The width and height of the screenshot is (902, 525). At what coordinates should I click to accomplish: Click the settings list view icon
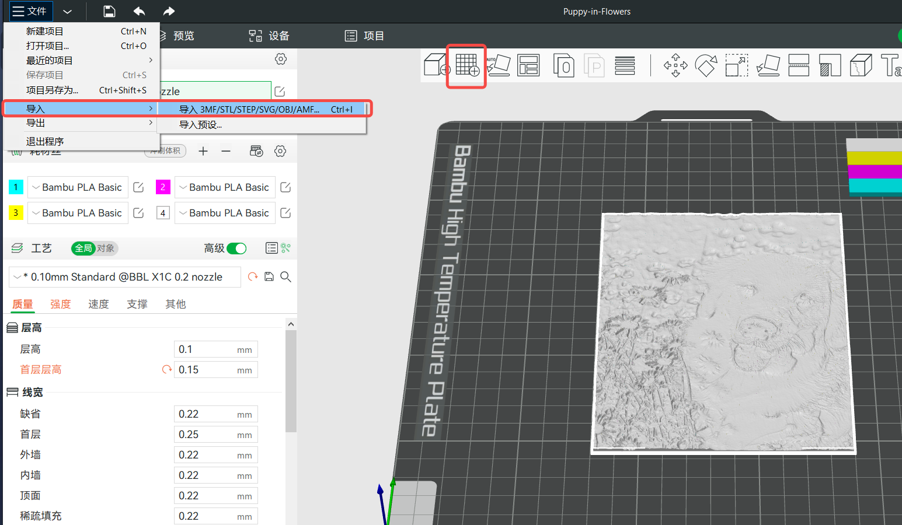click(x=271, y=248)
